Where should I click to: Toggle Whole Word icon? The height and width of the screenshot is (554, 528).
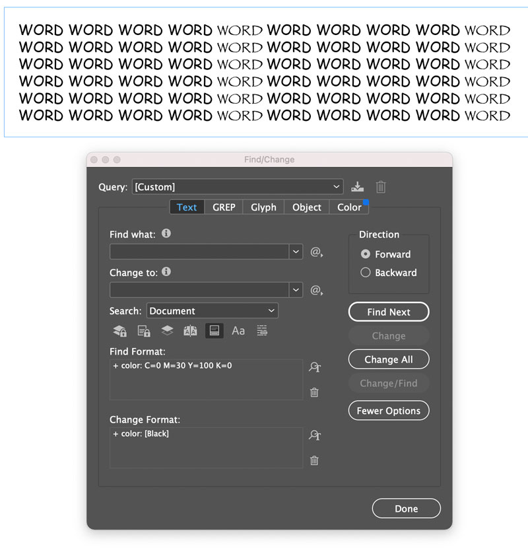[x=262, y=331]
